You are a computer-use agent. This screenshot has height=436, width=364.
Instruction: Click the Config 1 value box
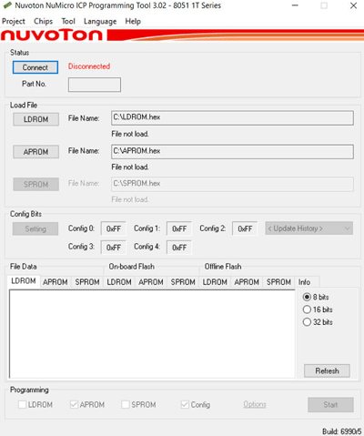[179, 228]
